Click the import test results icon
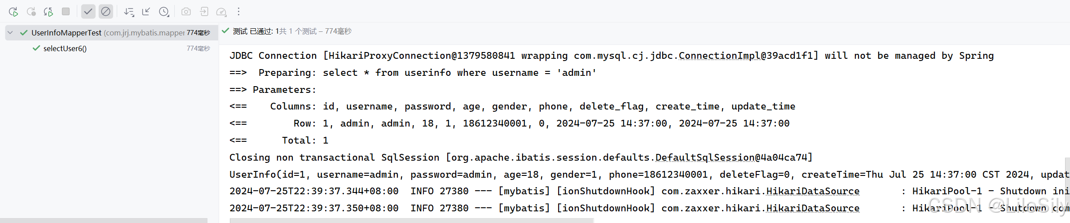Image resolution: width=1070 pixels, height=223 pixels. [x=204, y=12]
